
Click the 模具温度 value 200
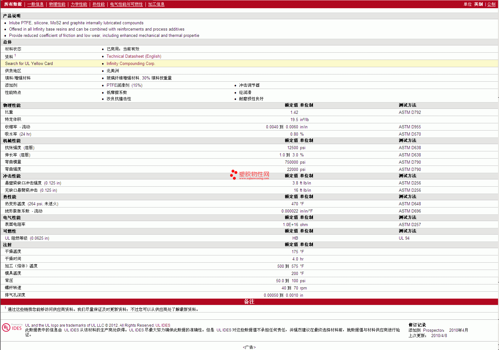(x=295, y=274)
